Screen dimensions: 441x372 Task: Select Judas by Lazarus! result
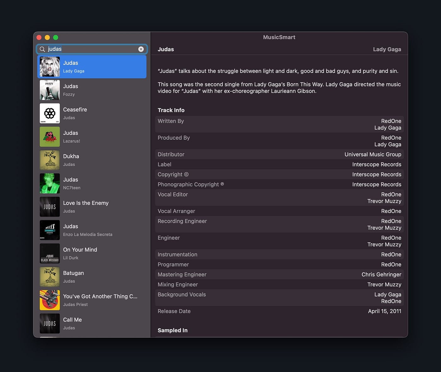(92, 137)
